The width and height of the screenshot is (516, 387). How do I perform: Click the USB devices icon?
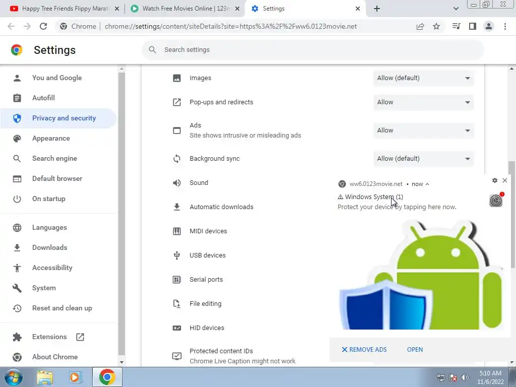click(x=177, y=255)
